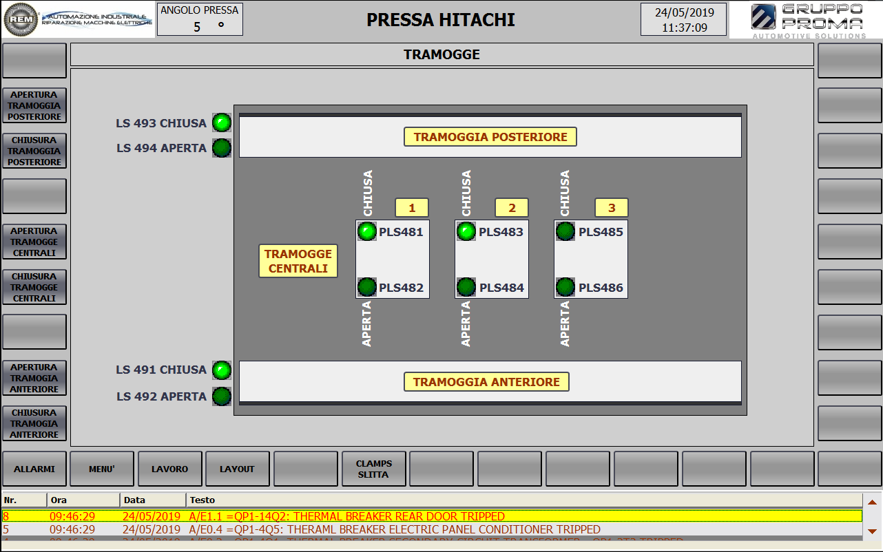Screen dimensions: 883x552
Task: Click the PLS483 green indicator lamp
Action: (466, 231)
